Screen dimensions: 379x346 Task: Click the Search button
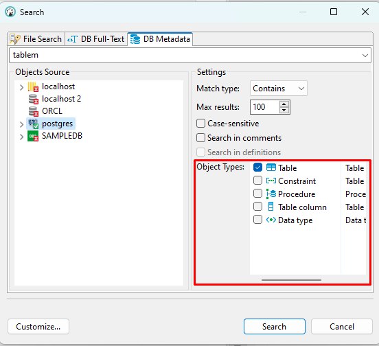[275, 326]
